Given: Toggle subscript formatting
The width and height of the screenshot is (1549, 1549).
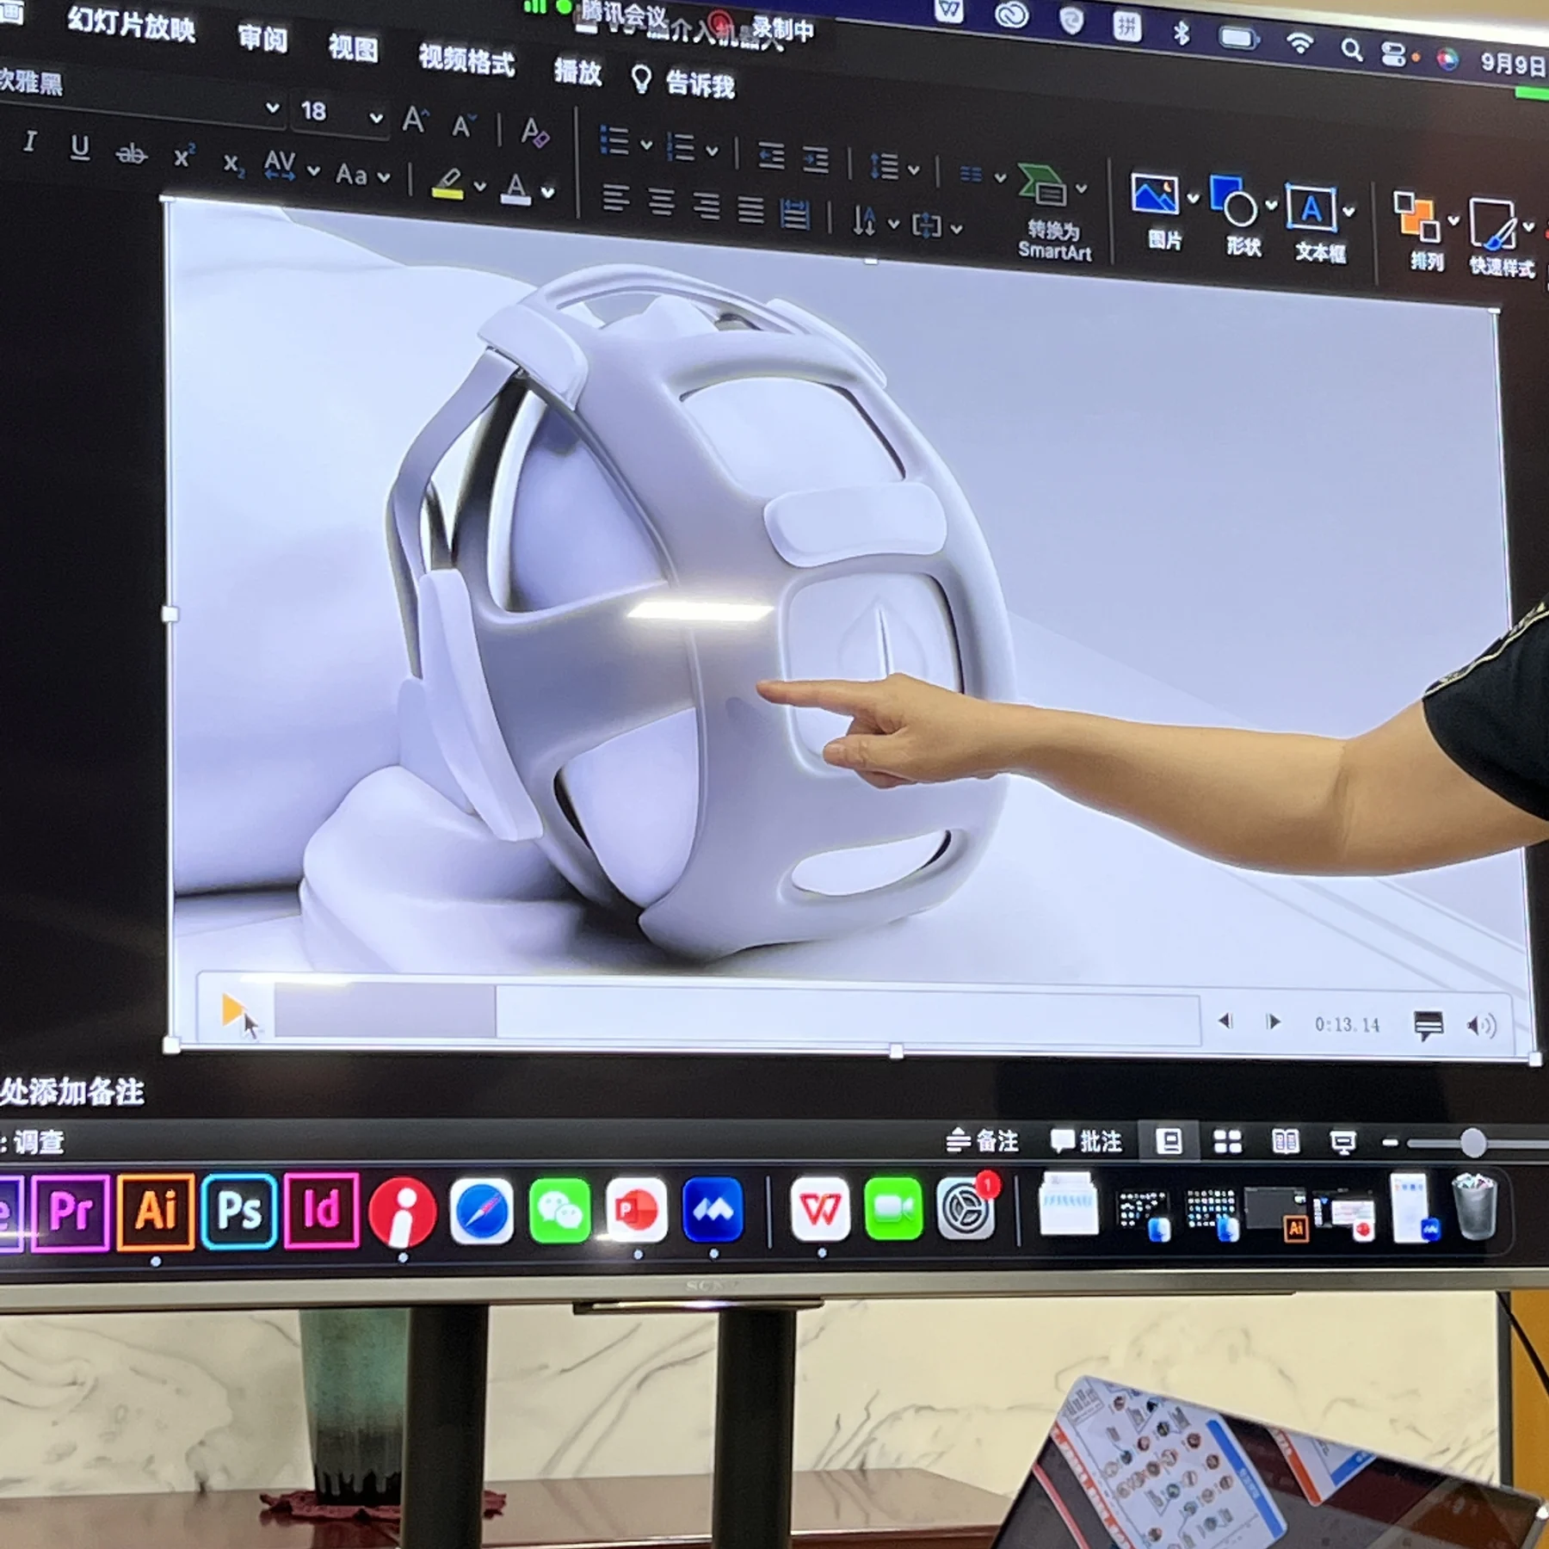Looking at the screenshot, I should (x=232, y=164).
